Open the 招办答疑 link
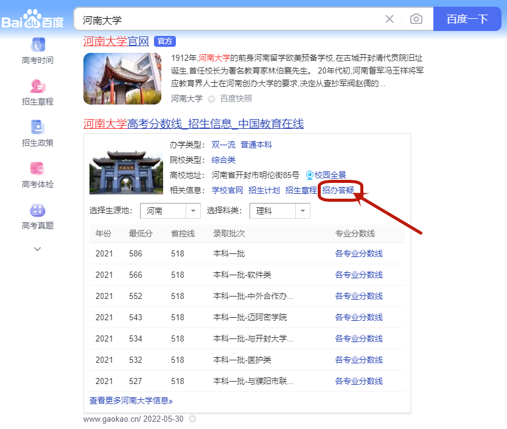The width and height of the screenshot is (507, 429). pyautogui.click(x=338, y=190)
